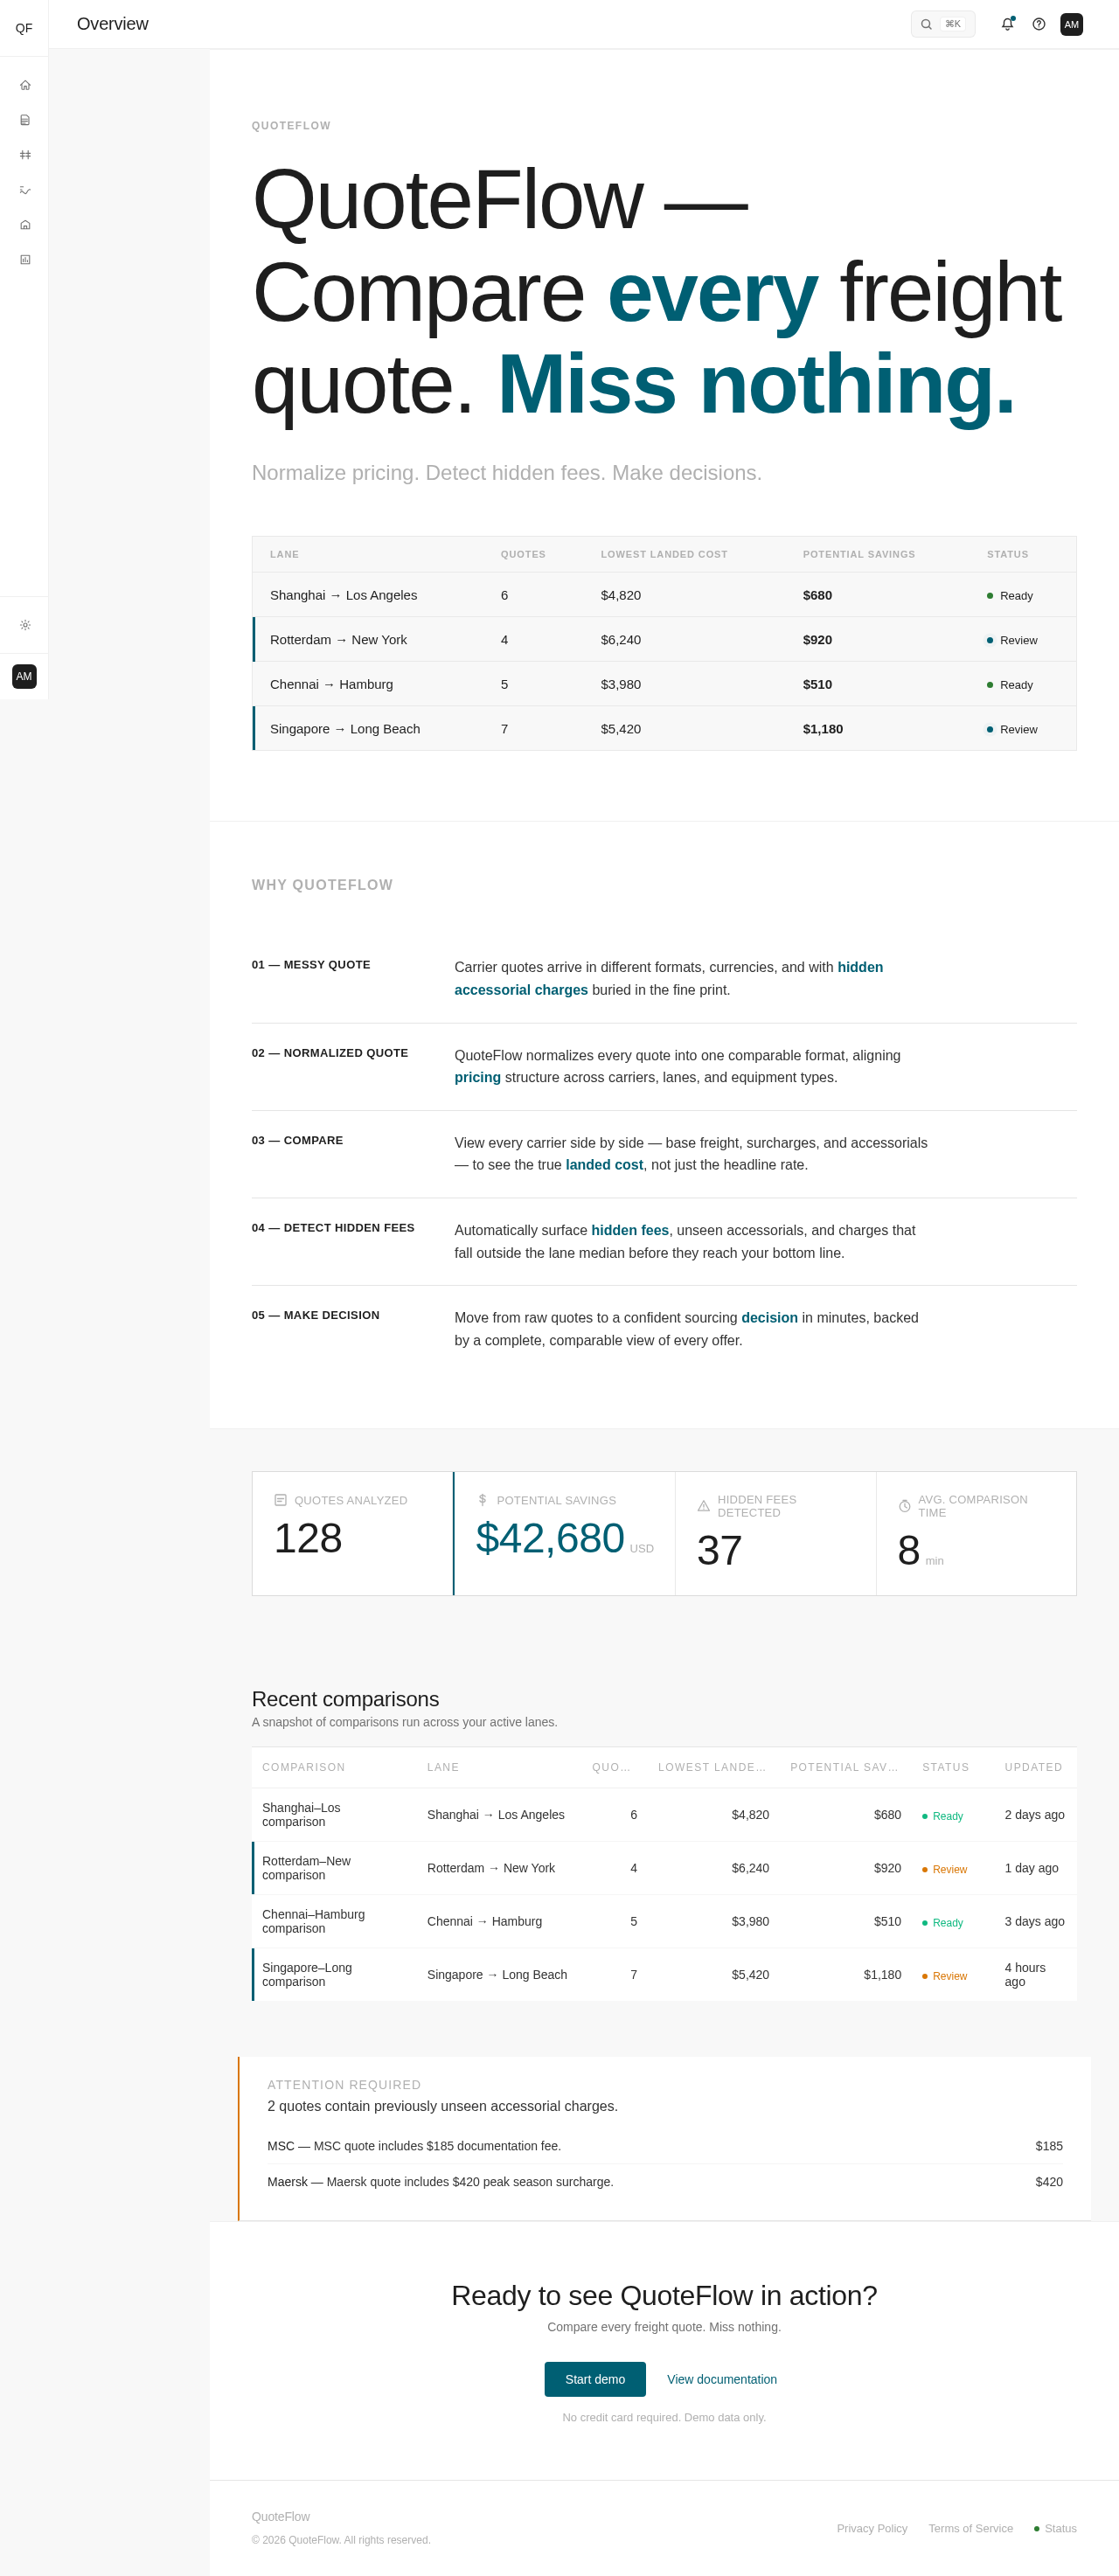Click the clock icon on Avg. Comparison Time
The width and height of the screenshot is (1119, 2576).
point(904,1506)
